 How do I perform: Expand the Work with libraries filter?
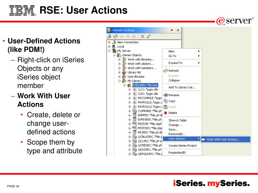click(119, 59)
